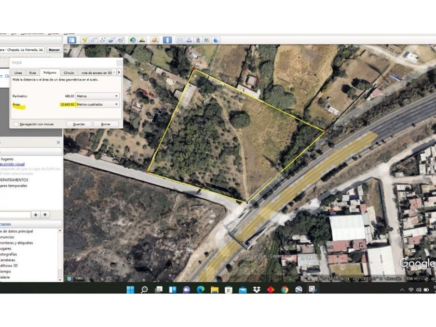Click the Borrar button in Regla dialog
This screenshot has height=327, width=436.
106,124
